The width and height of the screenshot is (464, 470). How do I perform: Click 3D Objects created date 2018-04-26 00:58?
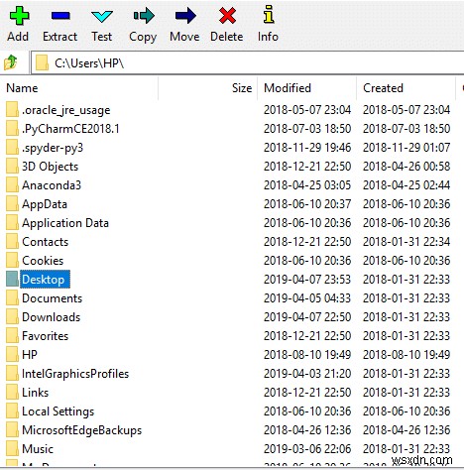click(406, 167)
